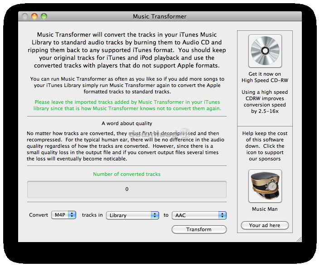
Task: Click the green "Please leave the imported tracks" notice
Action: pyautogui.click(x=127, y=105)
